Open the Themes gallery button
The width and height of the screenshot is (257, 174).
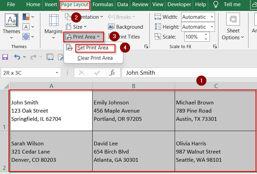click(x=11, y=26)
